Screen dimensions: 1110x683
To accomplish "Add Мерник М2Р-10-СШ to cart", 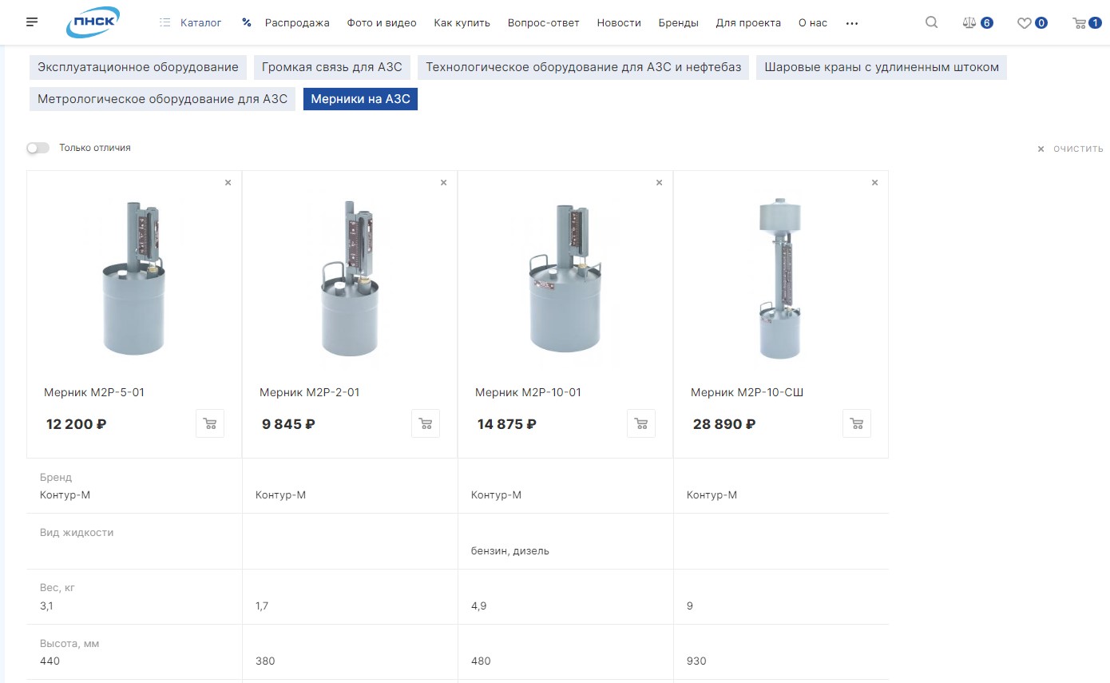I will tap(857, 423).
